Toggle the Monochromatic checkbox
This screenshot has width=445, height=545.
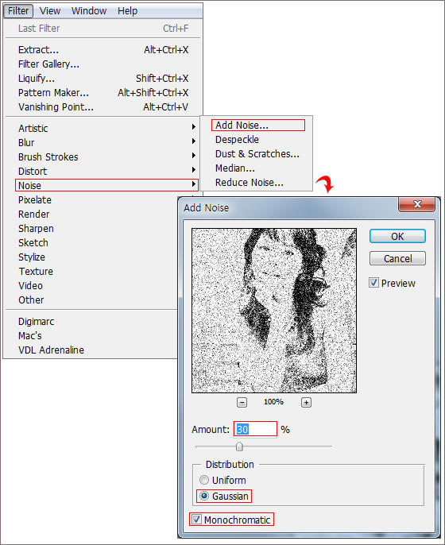[x=196, y=520]
